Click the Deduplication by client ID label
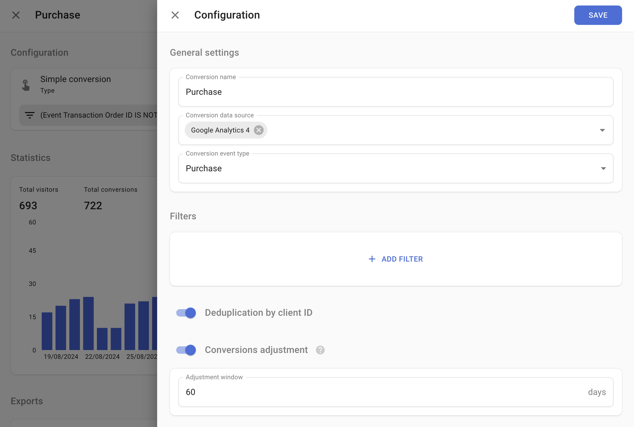Image resolution: width=634 pixels, height=427 pixels. click(x=258, y=313)
